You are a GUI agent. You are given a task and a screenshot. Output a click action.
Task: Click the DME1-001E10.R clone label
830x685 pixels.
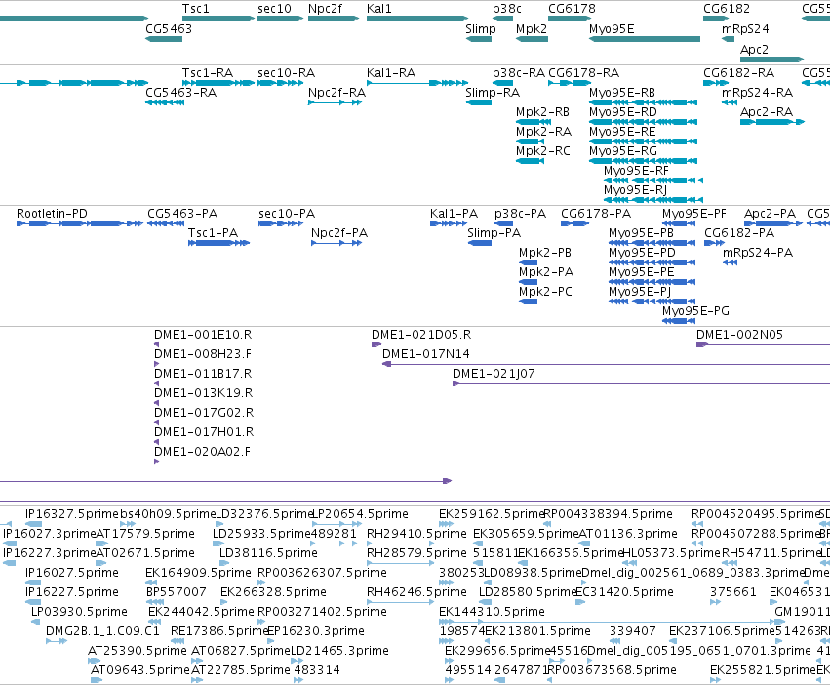pos(203,335)
